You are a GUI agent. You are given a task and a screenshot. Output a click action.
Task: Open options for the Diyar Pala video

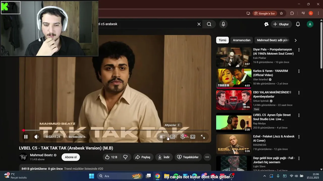tap(299, 50)
